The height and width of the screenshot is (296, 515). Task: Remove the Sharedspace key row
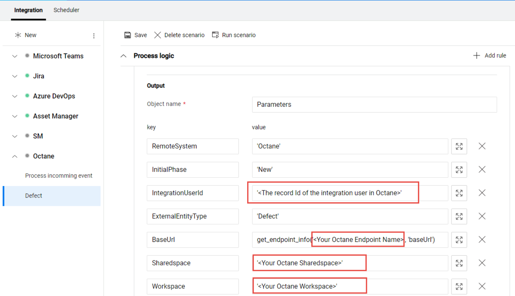point(482,263)
